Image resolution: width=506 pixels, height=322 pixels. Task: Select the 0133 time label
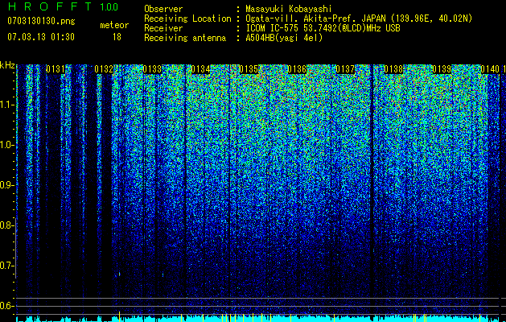152,69
